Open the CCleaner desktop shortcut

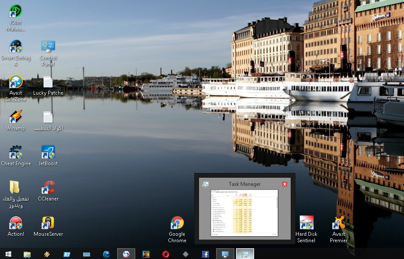(x=48, y=188)
